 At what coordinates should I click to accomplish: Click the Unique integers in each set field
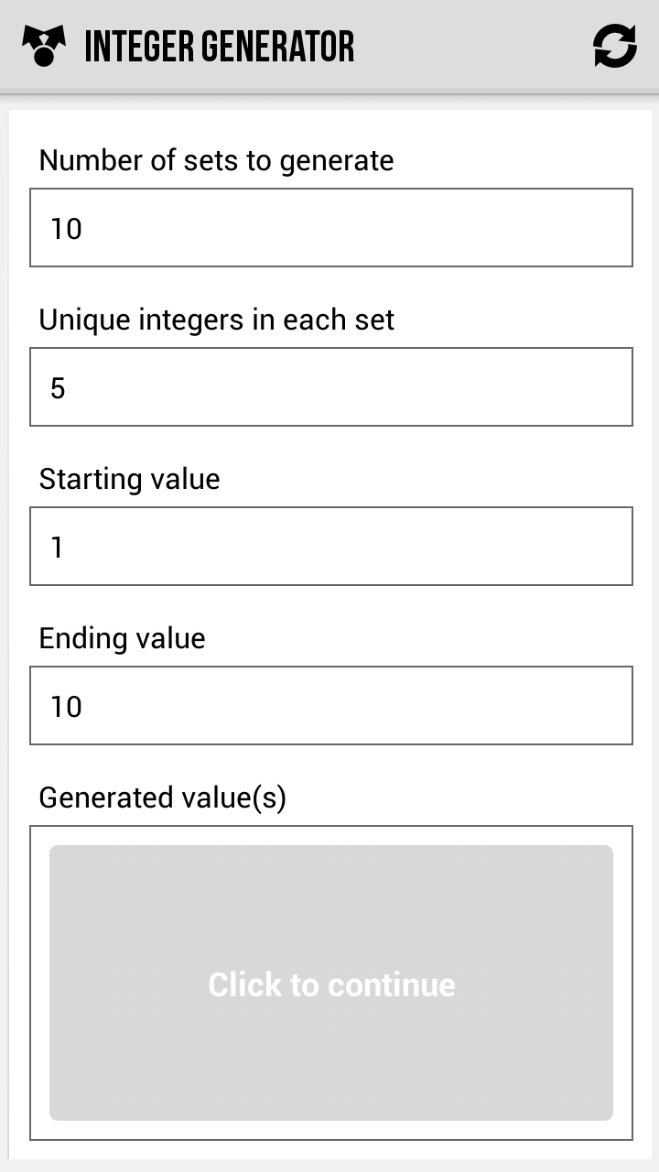click(331, 386)
